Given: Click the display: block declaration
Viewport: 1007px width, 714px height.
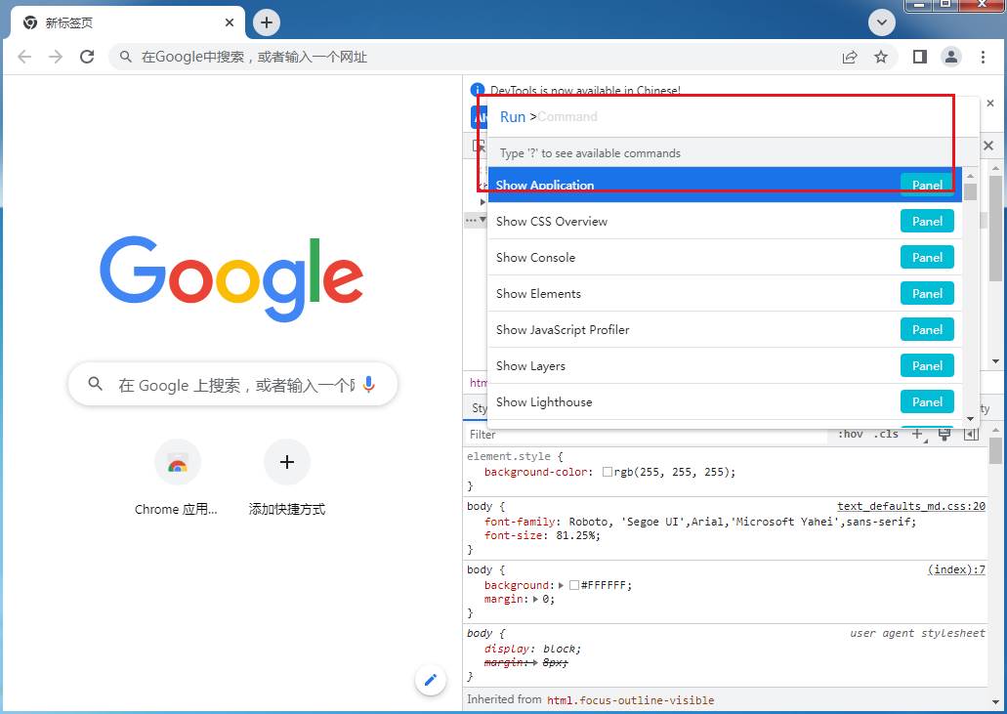Looking at the screenshot, I should pos(532,649).
